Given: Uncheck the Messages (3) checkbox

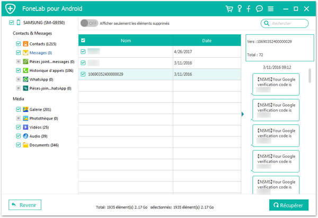Looking at the screenshot, I should [x=19, y=52].
